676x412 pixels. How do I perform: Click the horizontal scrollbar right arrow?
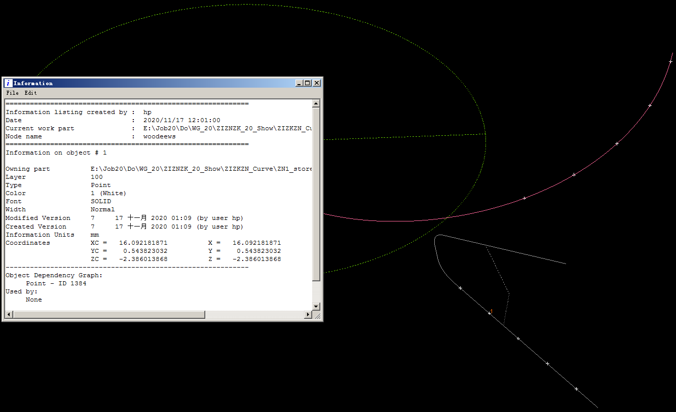308,315
